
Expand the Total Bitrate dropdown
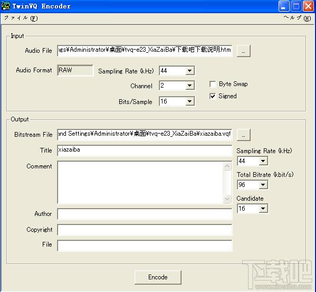(x=263, y=185)
